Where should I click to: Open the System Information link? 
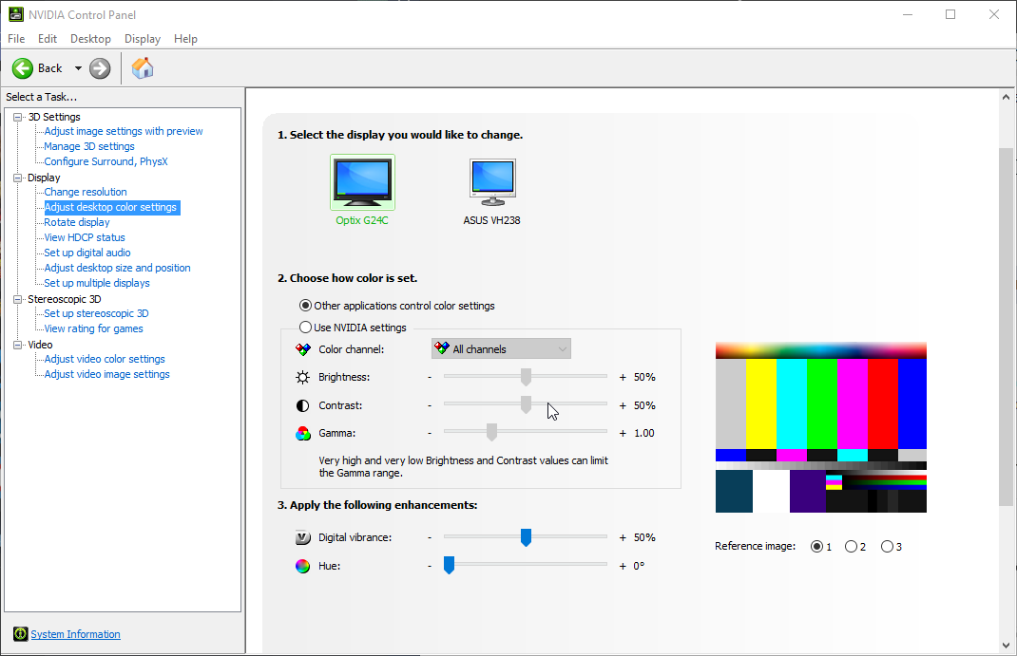(75, 634)
